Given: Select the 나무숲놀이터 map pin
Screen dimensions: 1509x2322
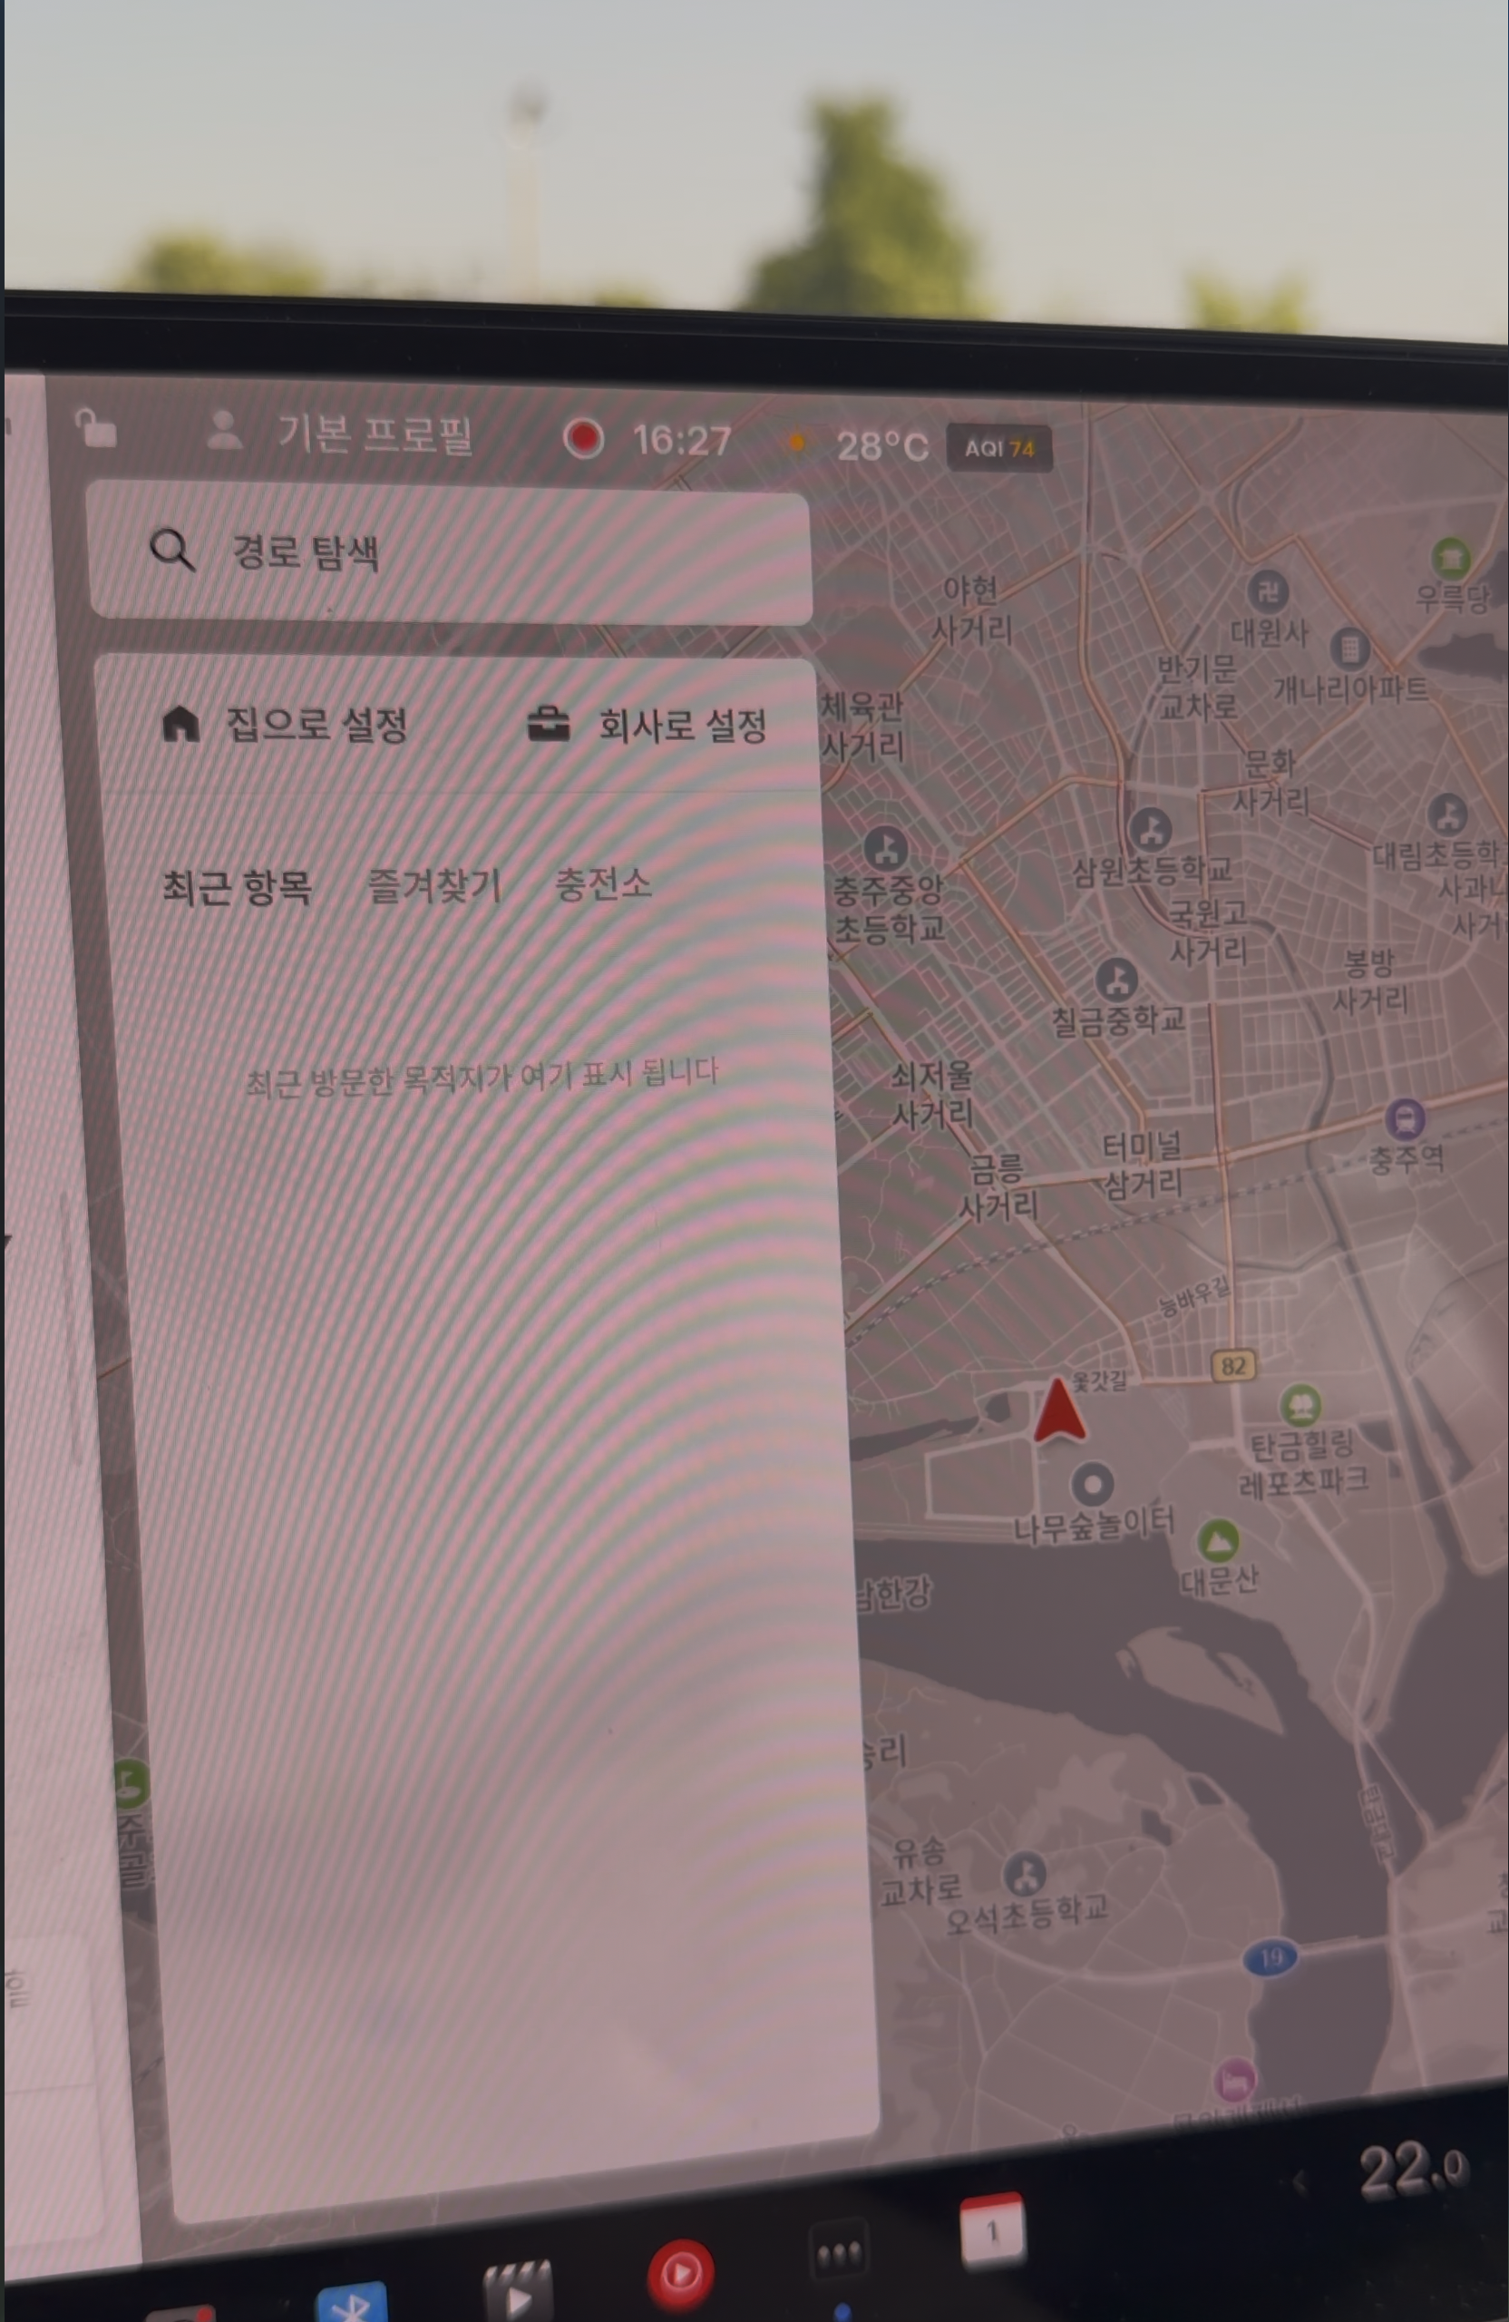Looking at the screenshot, I should tap(1093, 1485).
